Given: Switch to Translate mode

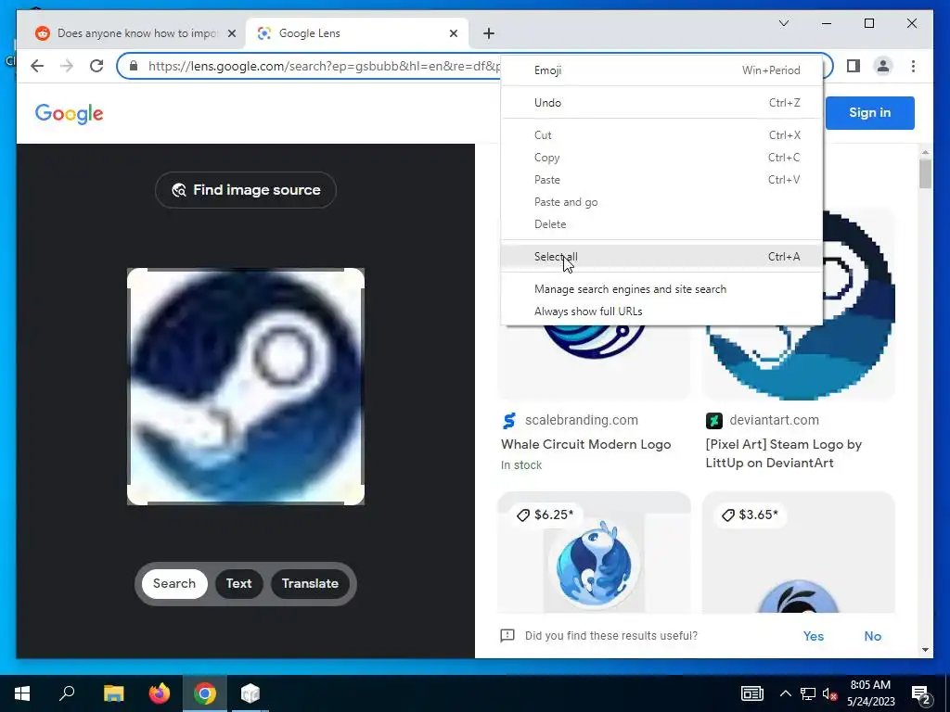Looking at the screenshot, I should coord(310,584).
